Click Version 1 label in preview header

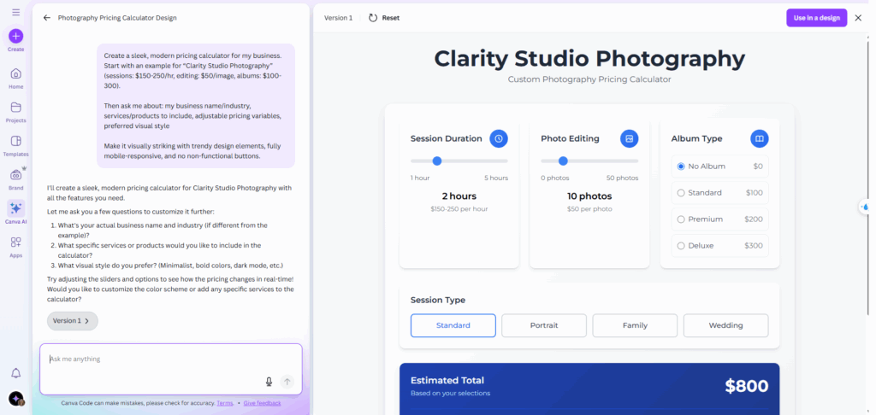point(338,18)
